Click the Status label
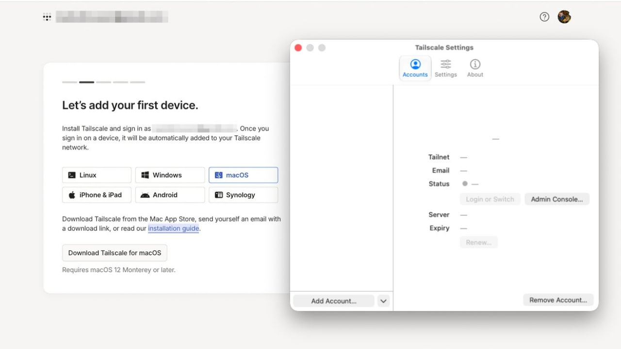 (439, 184)
